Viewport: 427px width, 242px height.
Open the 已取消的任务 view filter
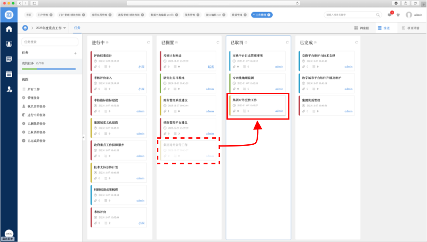point(36,132)
